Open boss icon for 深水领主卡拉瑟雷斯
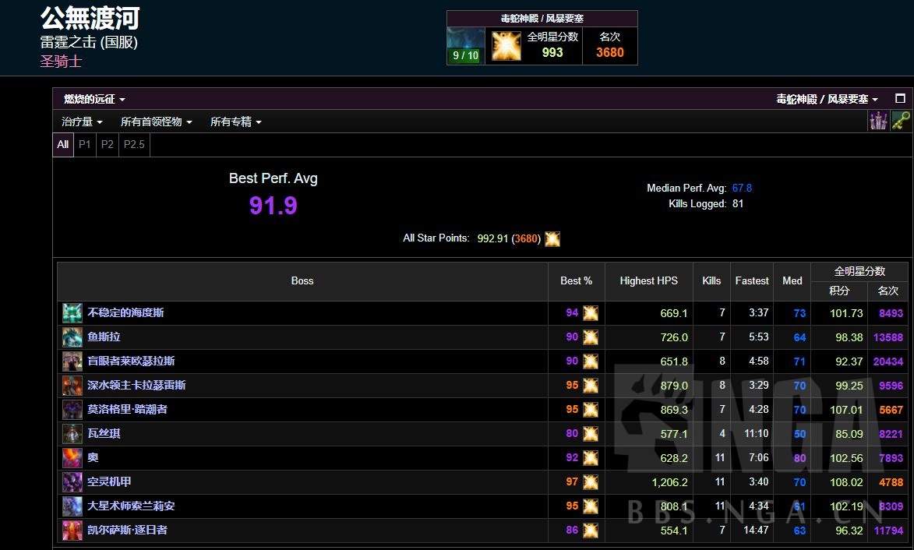This screenshot has height=550, width=914. 72,386
